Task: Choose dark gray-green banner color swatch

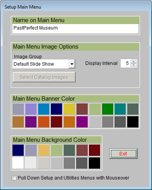Action: 133,109
